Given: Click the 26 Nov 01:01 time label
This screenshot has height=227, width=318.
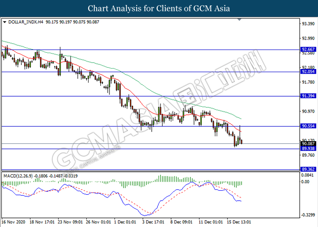Looking at the screenshot, I should pyautogui.click(x=99, y=222).
